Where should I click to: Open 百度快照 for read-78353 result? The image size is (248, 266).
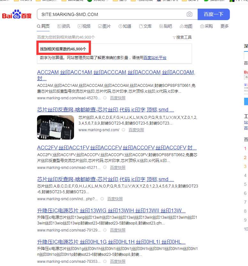point(118,262)
